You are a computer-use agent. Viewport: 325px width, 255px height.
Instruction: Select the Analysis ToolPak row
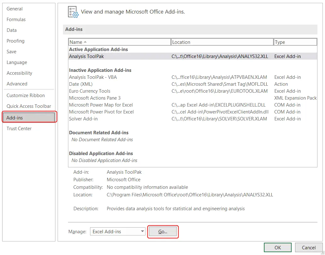click(192, 56)
